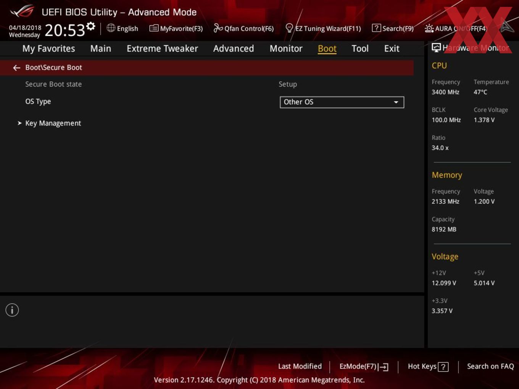Click CPU temperature value 47°C
The width and height of the screenshot is (519, 389).
480,92
